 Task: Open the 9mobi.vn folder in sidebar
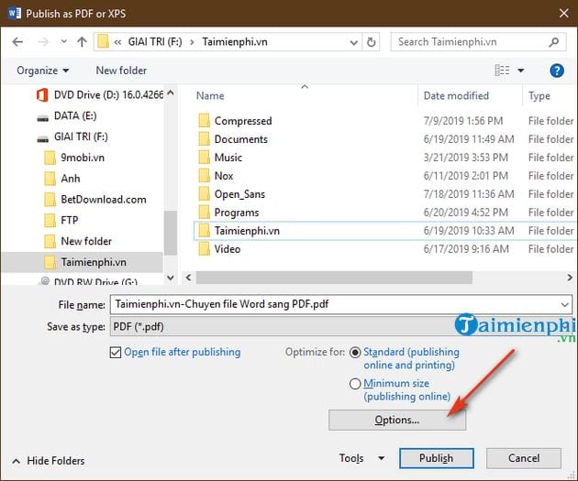[74, 158]
